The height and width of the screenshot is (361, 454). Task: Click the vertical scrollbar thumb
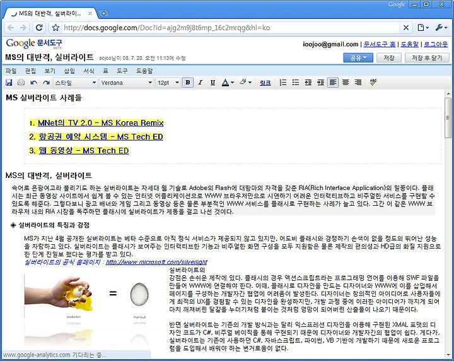[x=448, y=117]
